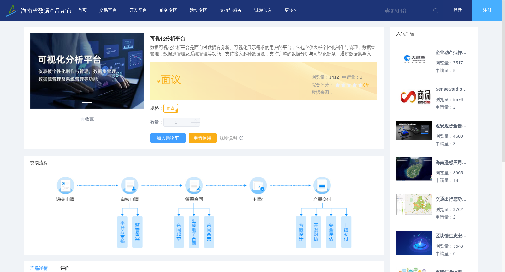Focus the 请输入内容 search field
The image size is (505, 272).
coord(407,10)
